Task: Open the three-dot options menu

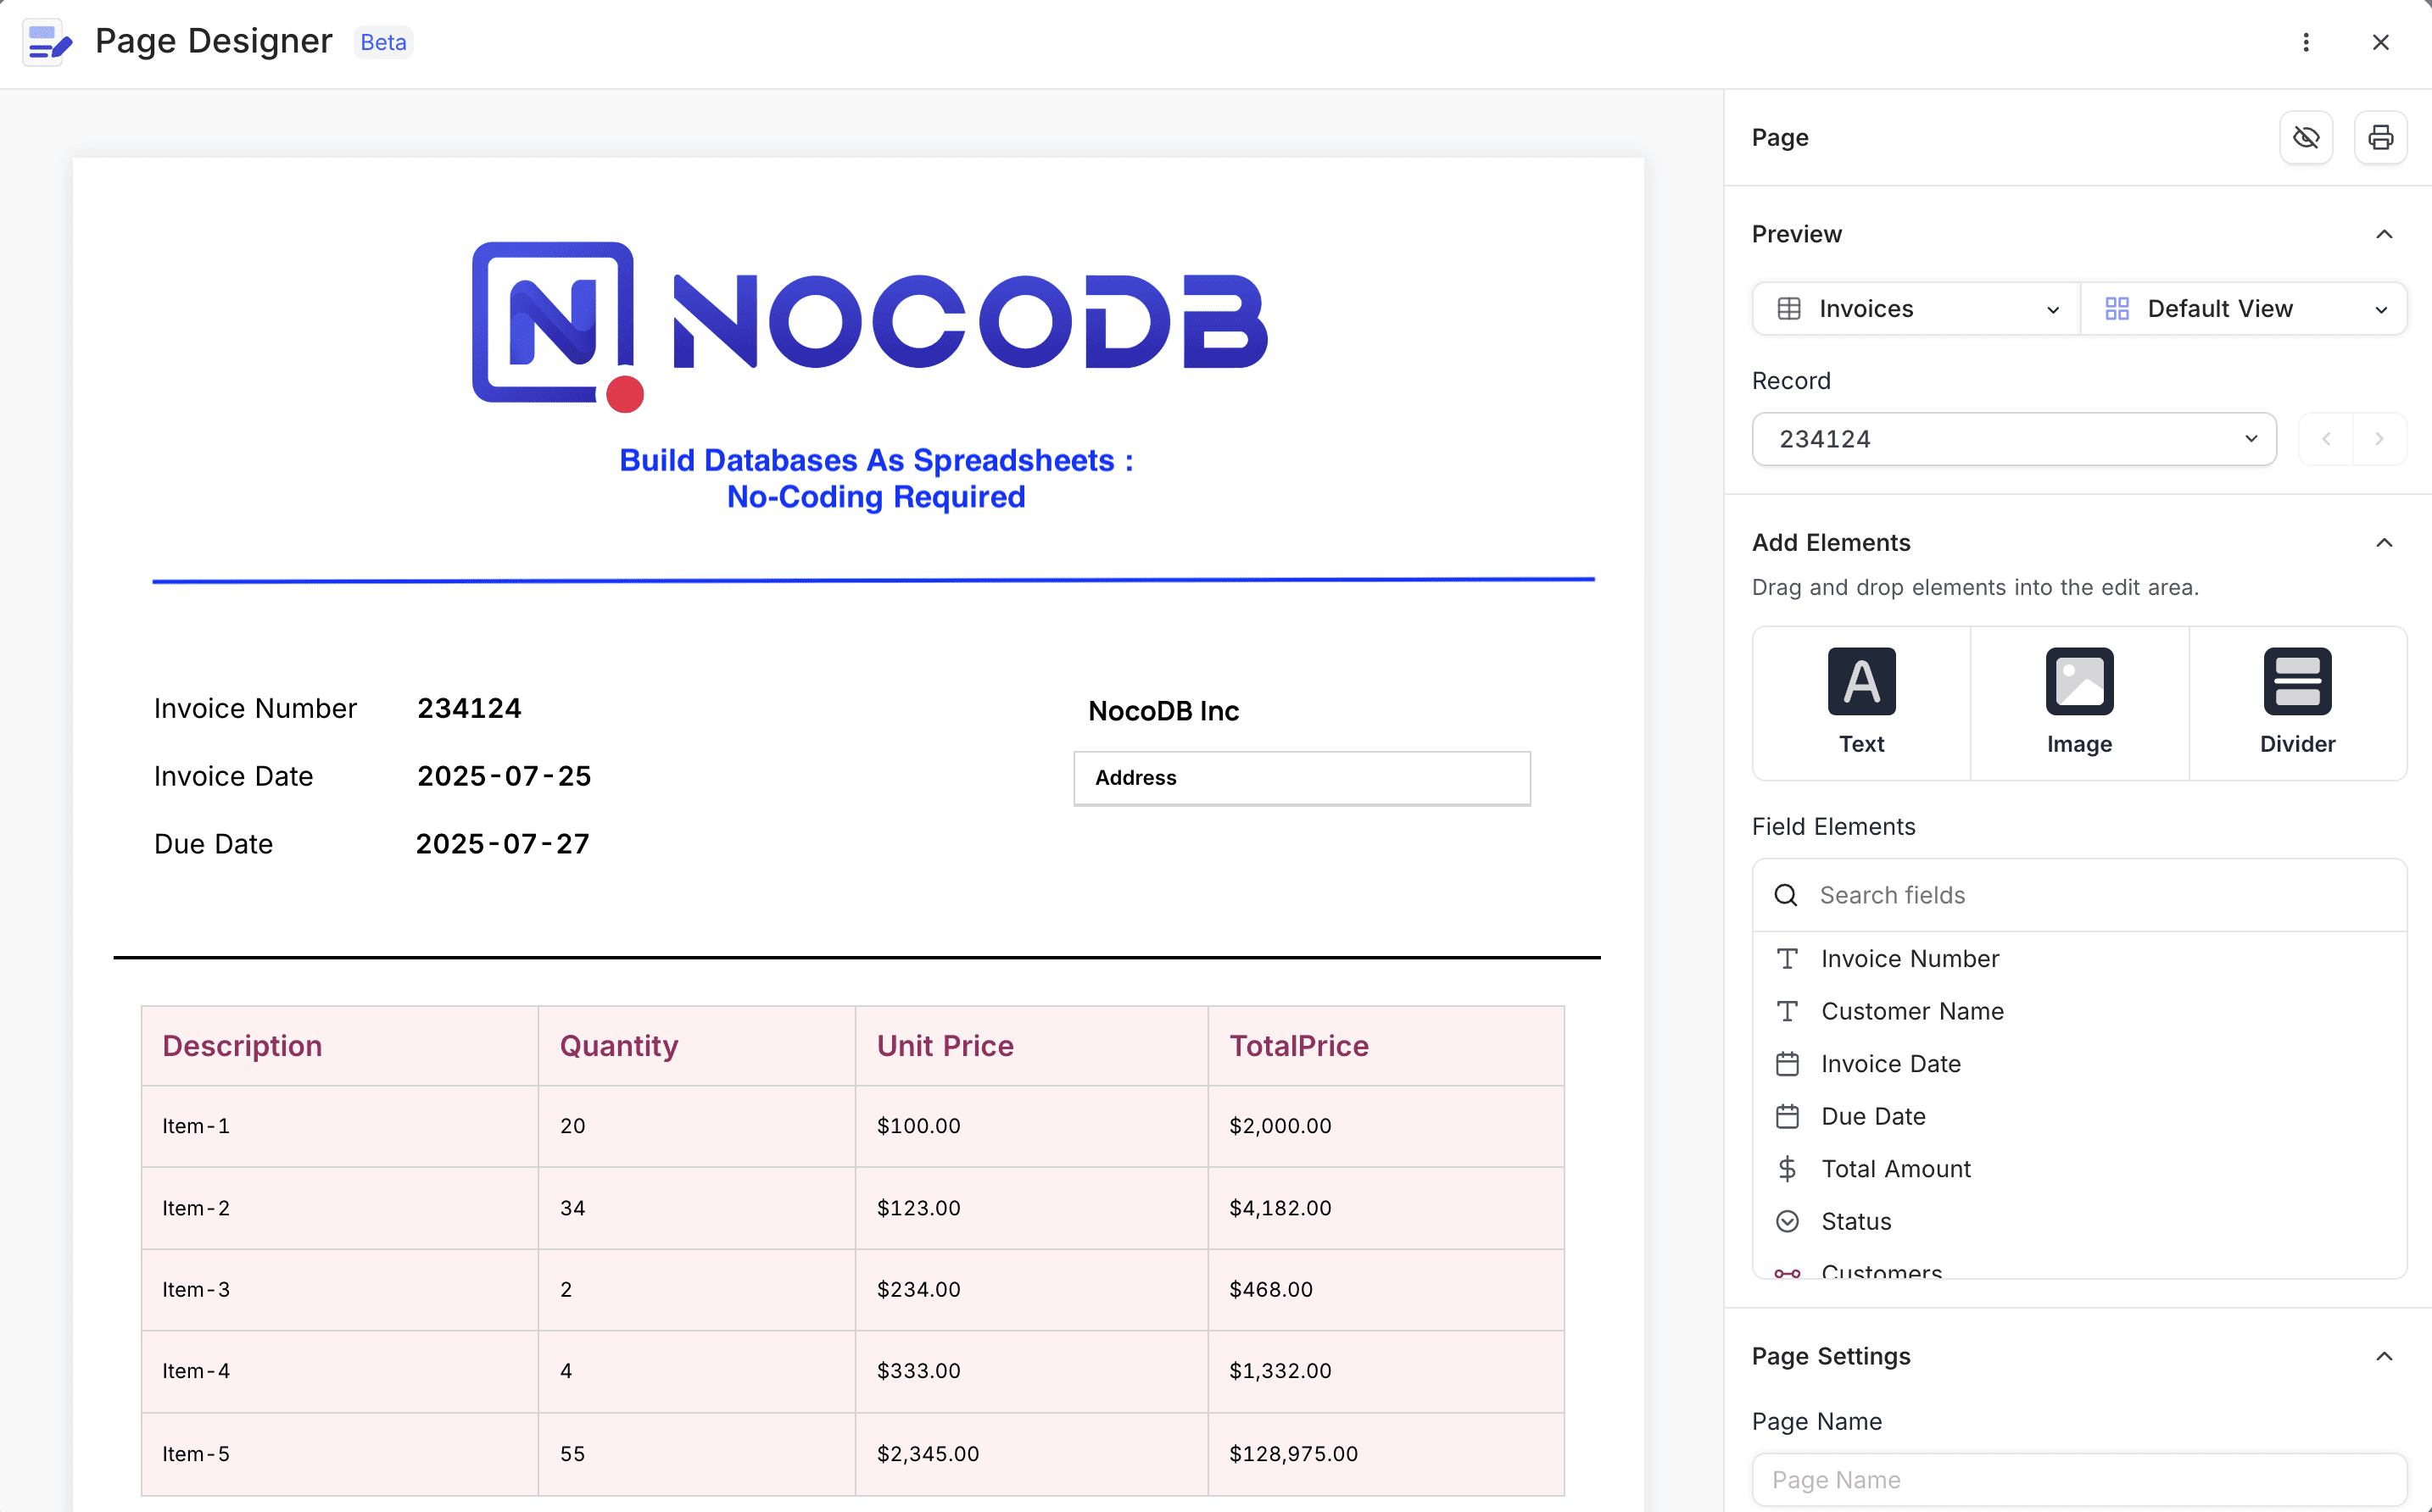Action: (2305, 42)
